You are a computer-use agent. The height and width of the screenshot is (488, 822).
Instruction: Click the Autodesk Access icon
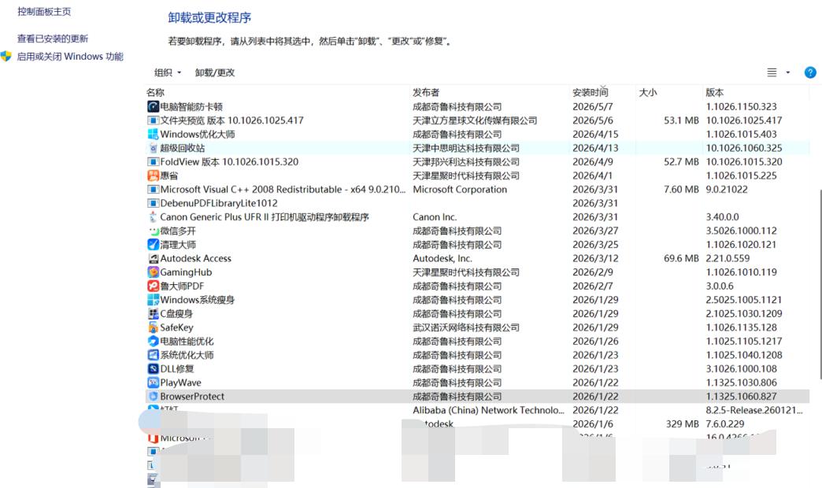click(153, 258)
